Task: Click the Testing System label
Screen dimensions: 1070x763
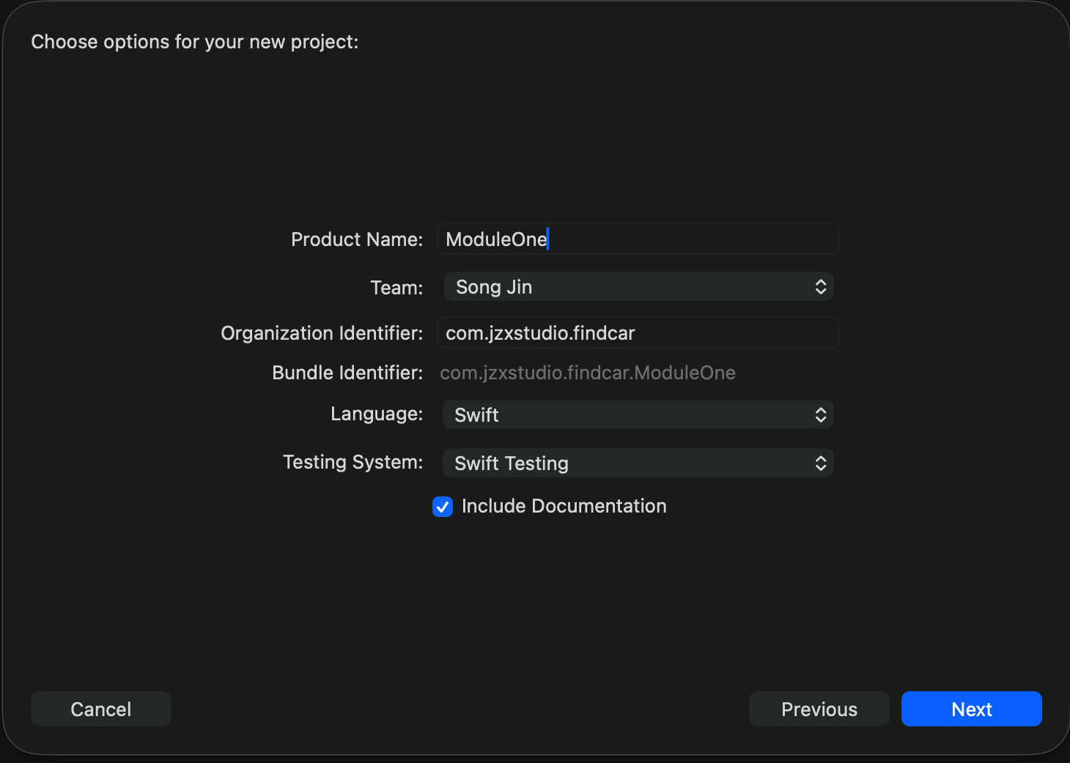Action: click(353, 462)
